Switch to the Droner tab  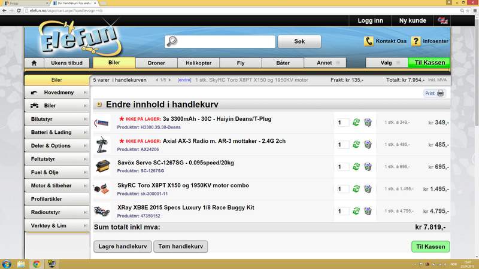pyautogui.click(x=156, y=63)
